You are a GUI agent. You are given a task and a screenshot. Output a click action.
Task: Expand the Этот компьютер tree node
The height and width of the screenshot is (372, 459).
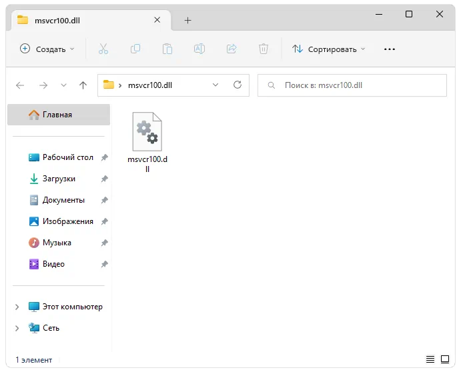(17, 307)
